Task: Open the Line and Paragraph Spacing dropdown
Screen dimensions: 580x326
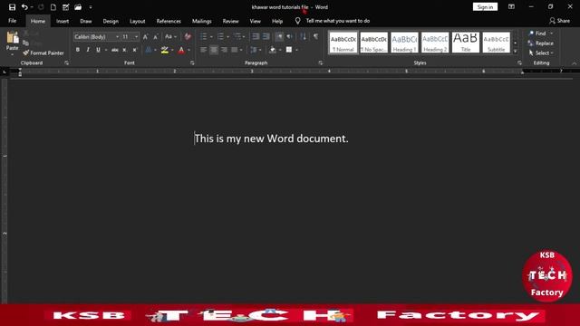Action: click(x=256, y=50)
